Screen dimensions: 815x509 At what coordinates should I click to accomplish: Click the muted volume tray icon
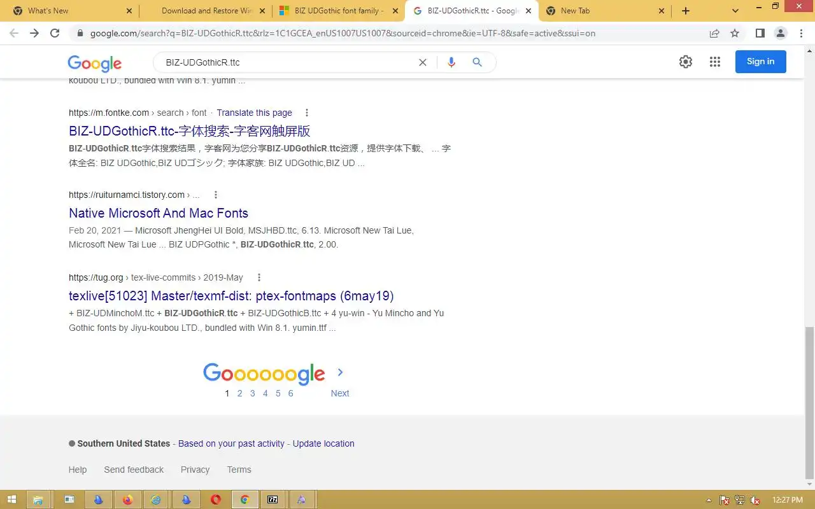point(755,500)
